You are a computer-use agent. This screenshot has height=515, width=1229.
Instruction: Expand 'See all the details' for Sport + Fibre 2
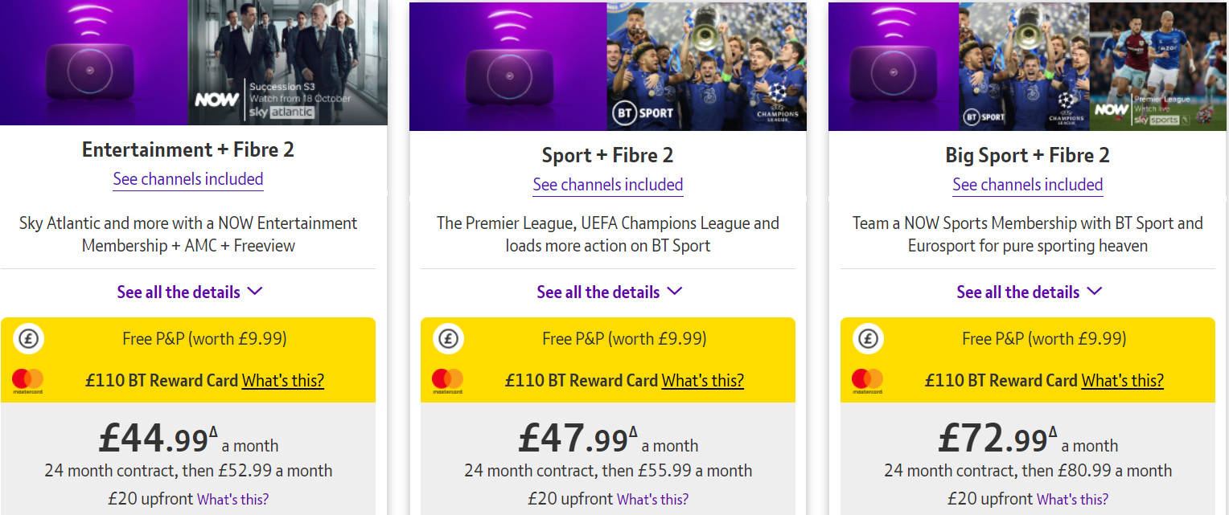(610, 292)
